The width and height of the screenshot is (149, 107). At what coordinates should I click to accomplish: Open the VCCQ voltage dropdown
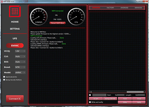click(20, 51)
